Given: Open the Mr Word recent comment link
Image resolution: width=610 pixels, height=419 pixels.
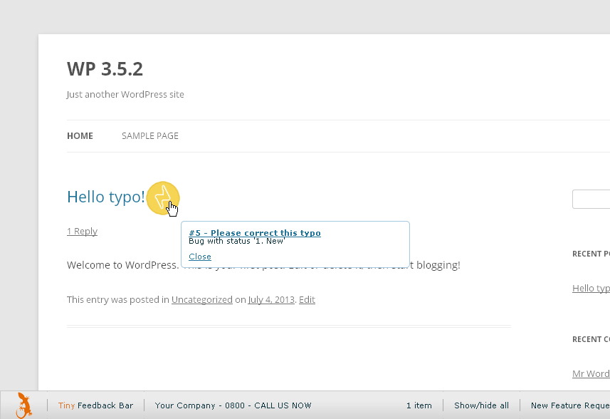Looking at the screenshot, I should (x=591, y=374).
